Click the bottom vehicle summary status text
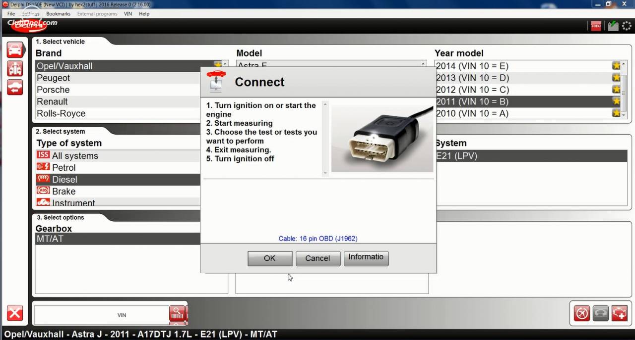Image resolution: width=635 pixels, height=340 pixels. pyautogui.click(x=141, y=334)
